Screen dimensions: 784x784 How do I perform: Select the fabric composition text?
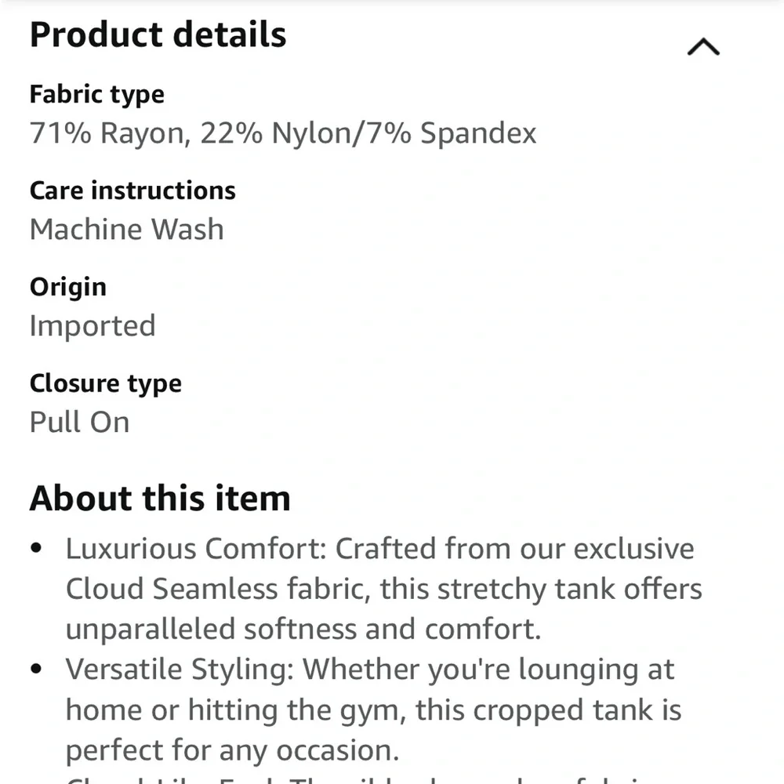point(282,133)
